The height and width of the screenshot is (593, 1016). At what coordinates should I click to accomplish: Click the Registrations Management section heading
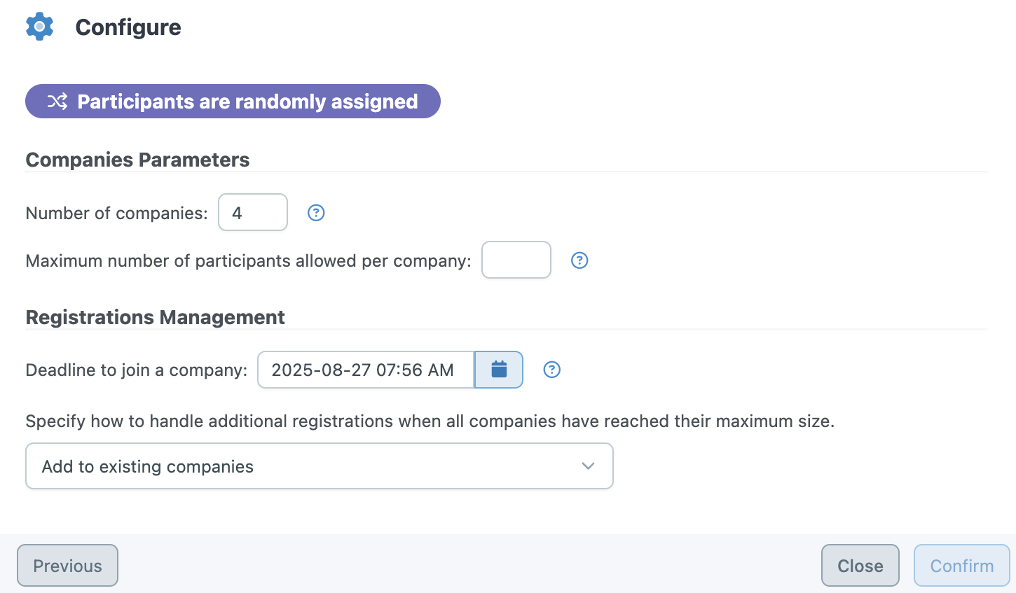tap(155, 317)
